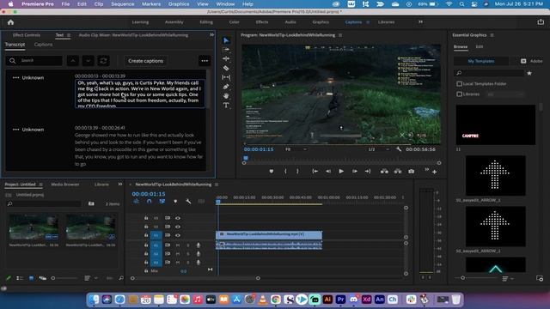Enable Local Templates Folder checkbox
The image size is (550, 309).
pos(459,84)
